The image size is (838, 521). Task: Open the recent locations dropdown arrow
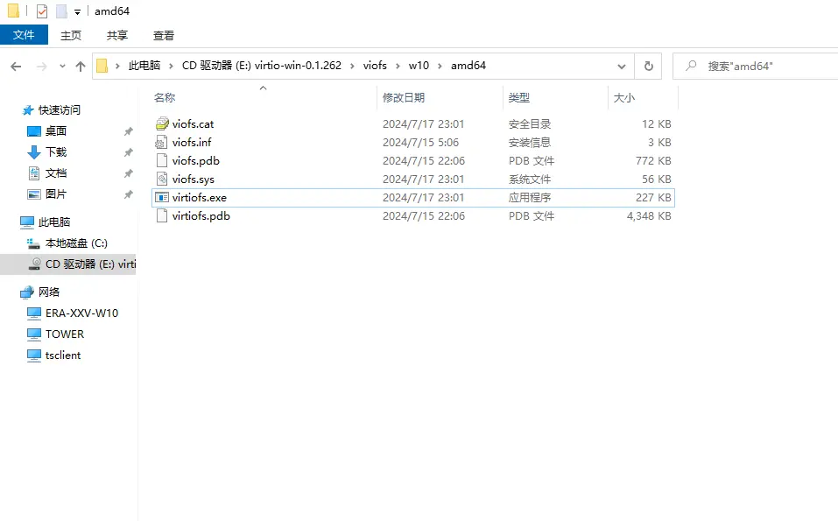pos(61,67)
